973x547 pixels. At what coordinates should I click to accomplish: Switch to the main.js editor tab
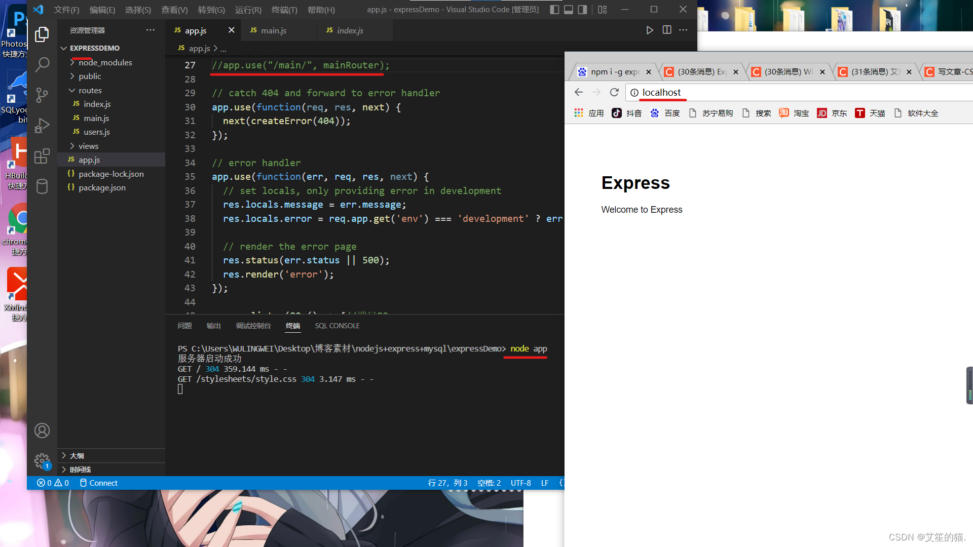(274, 30)
